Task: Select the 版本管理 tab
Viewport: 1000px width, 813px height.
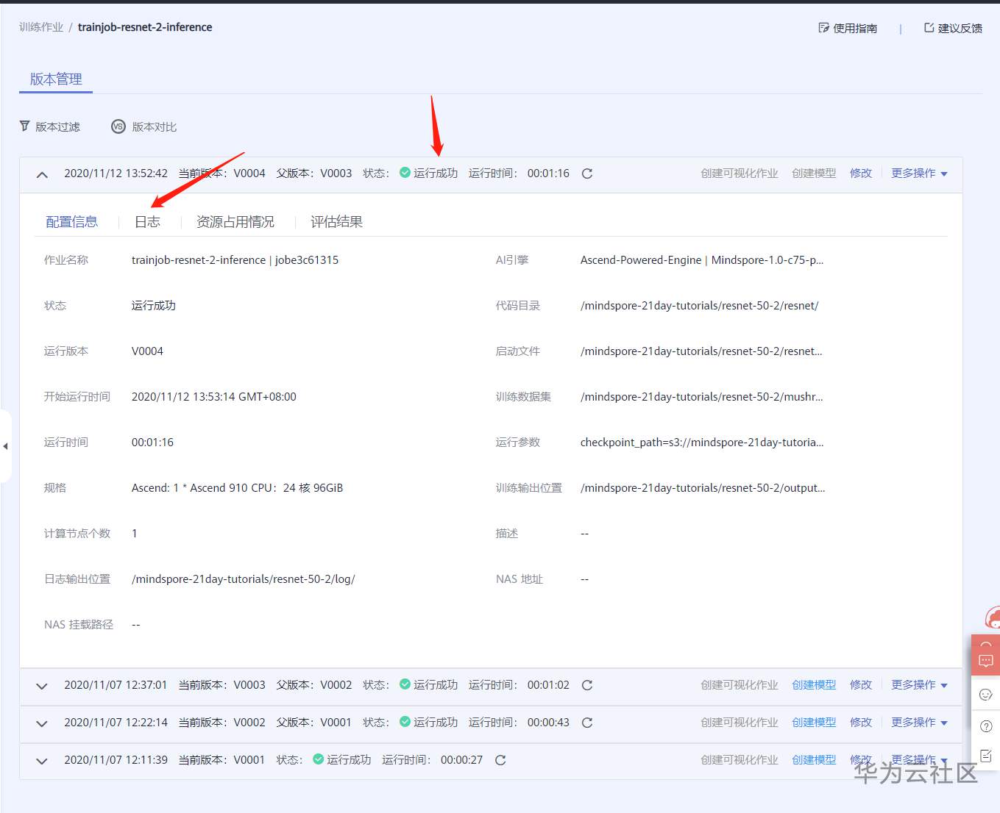Action: click(x=56, y=79)
